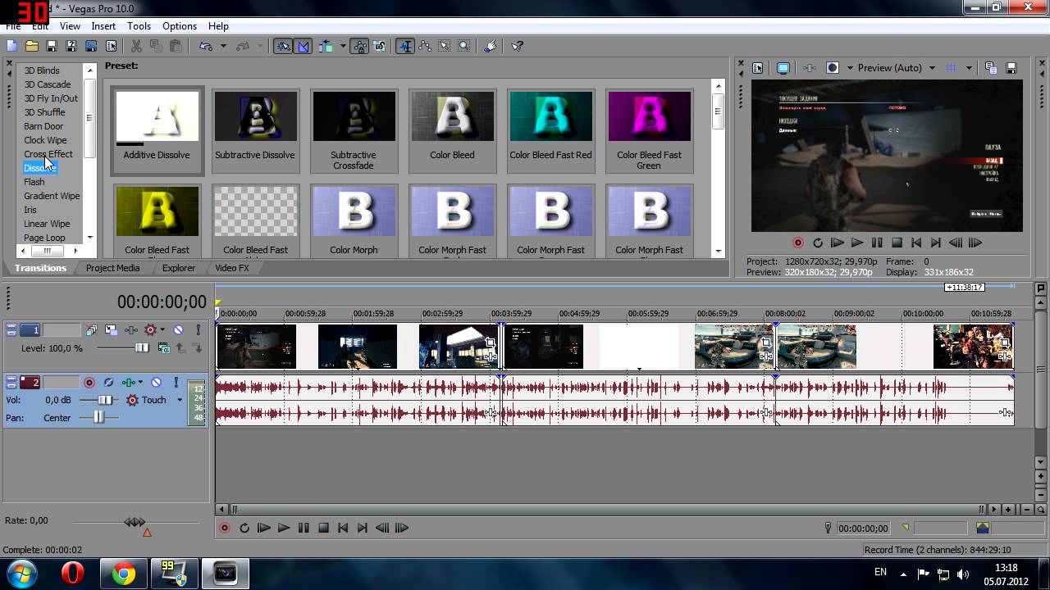The width and height of the screenshot is (1050, 590).
Task: Select the Zoom Edit magnifier tool
Action: [464, 47]
